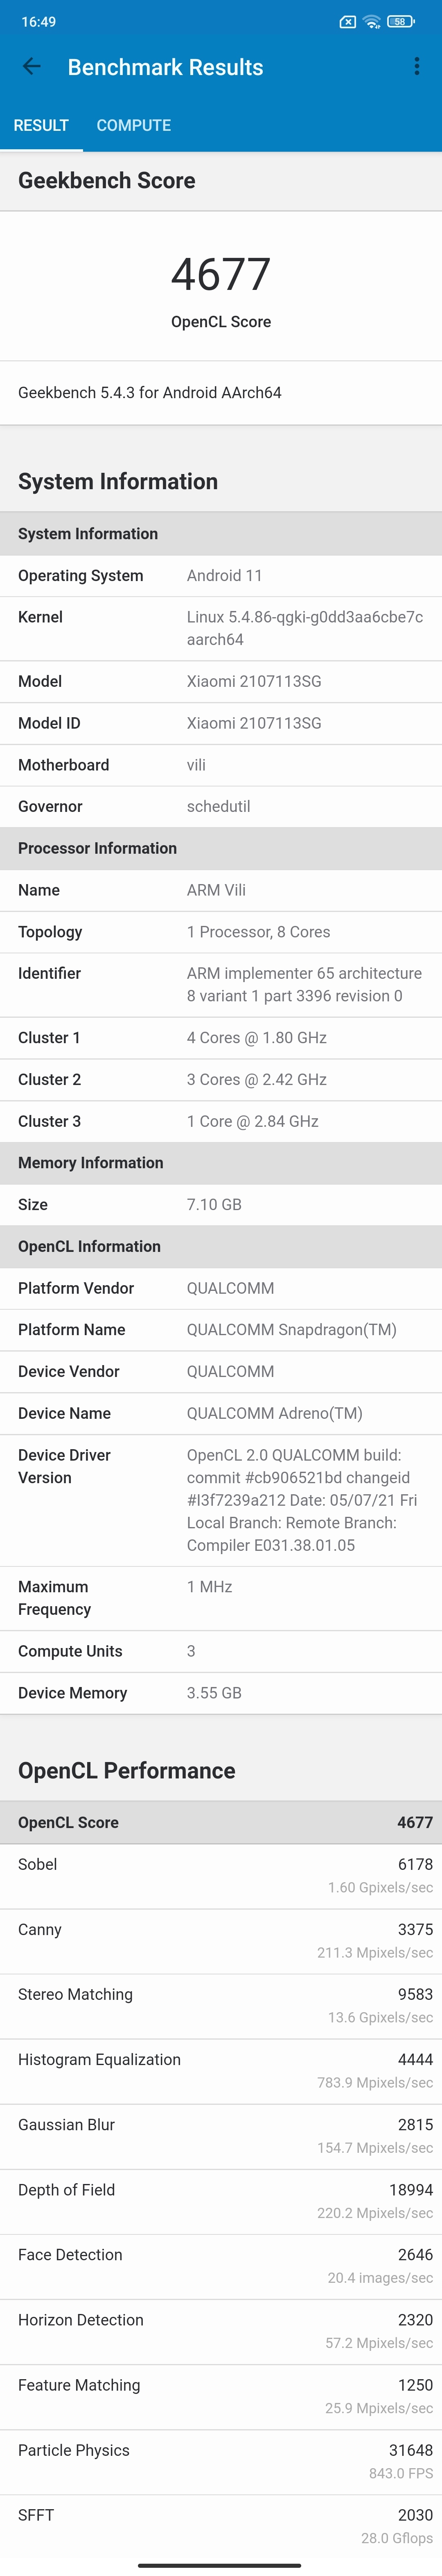Switch to the COMPUTE tab
This screenshot has height=2576, width=442.
[134, 125]
